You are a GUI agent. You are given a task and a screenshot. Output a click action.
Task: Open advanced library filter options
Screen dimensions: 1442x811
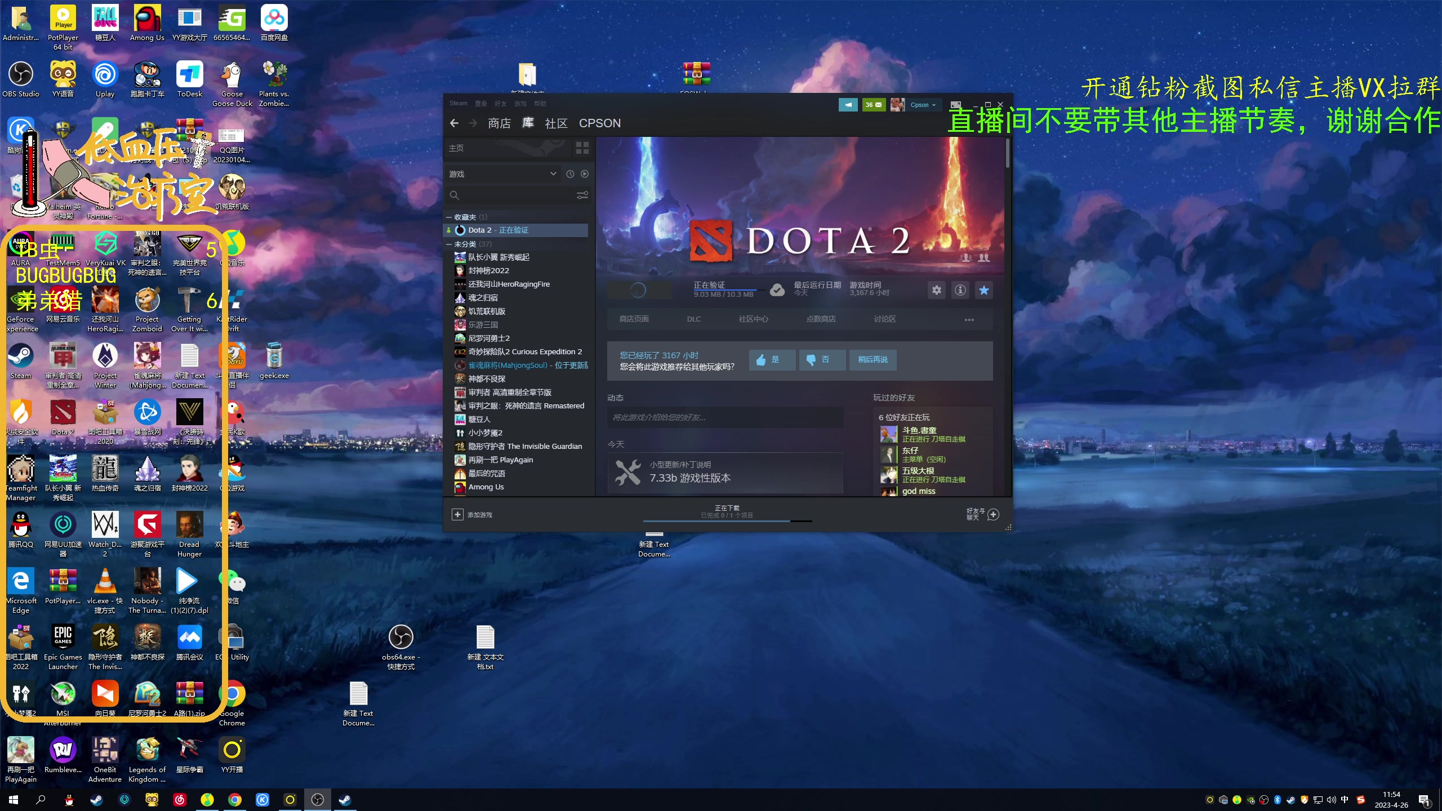click(582, 195)
